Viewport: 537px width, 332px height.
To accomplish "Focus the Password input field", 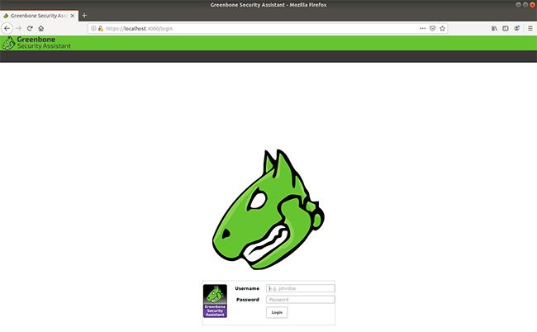I will [x=301, y=300].
